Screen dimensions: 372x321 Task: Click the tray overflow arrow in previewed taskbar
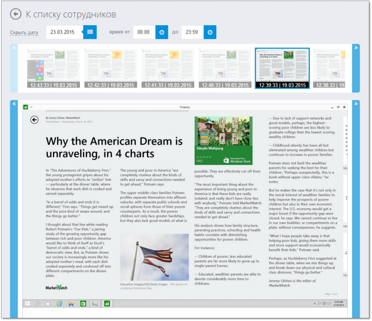coord(315,303)
